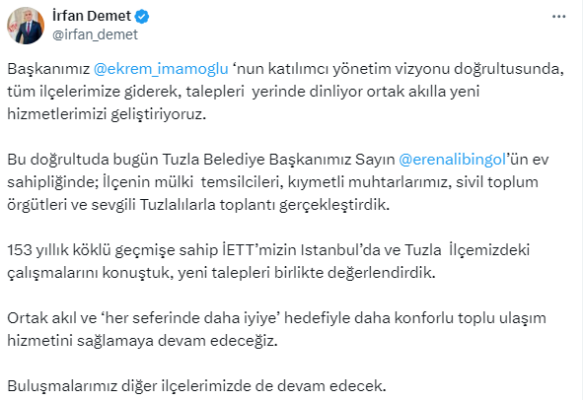Click the final line starting 'Buluşmalarımız diğer'
583x400 pixels.
[196, 386]
